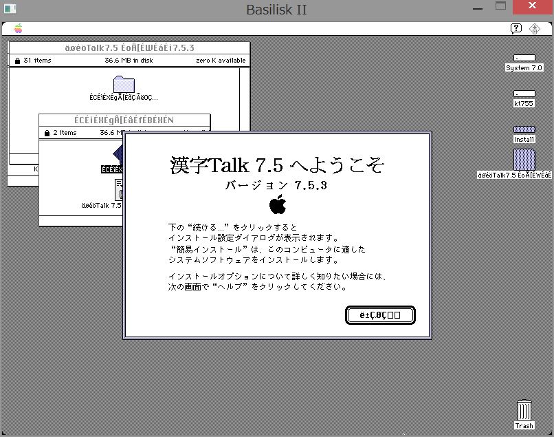Select the Trash icon
The height and width of the screenshot is (437, 554).
(x=524, y=409)
